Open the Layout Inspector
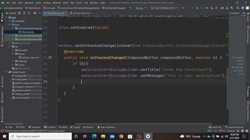Screen dimensions: 250x140 [x=234, y=127]
